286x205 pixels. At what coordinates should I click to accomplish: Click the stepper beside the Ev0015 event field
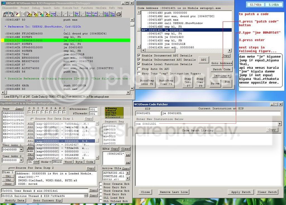coord(86,196)
